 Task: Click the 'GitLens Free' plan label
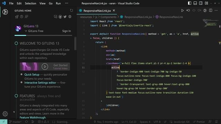(36, 31)
